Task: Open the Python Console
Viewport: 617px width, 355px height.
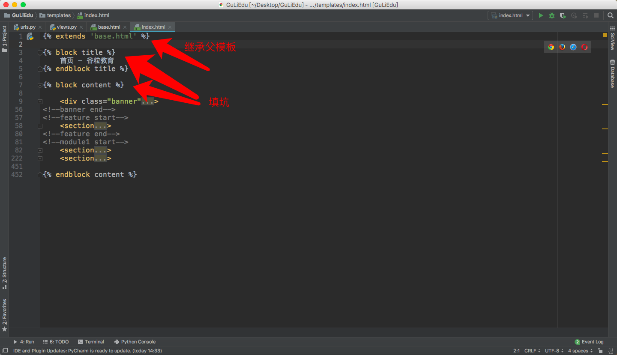Action: tap(135, 342)
